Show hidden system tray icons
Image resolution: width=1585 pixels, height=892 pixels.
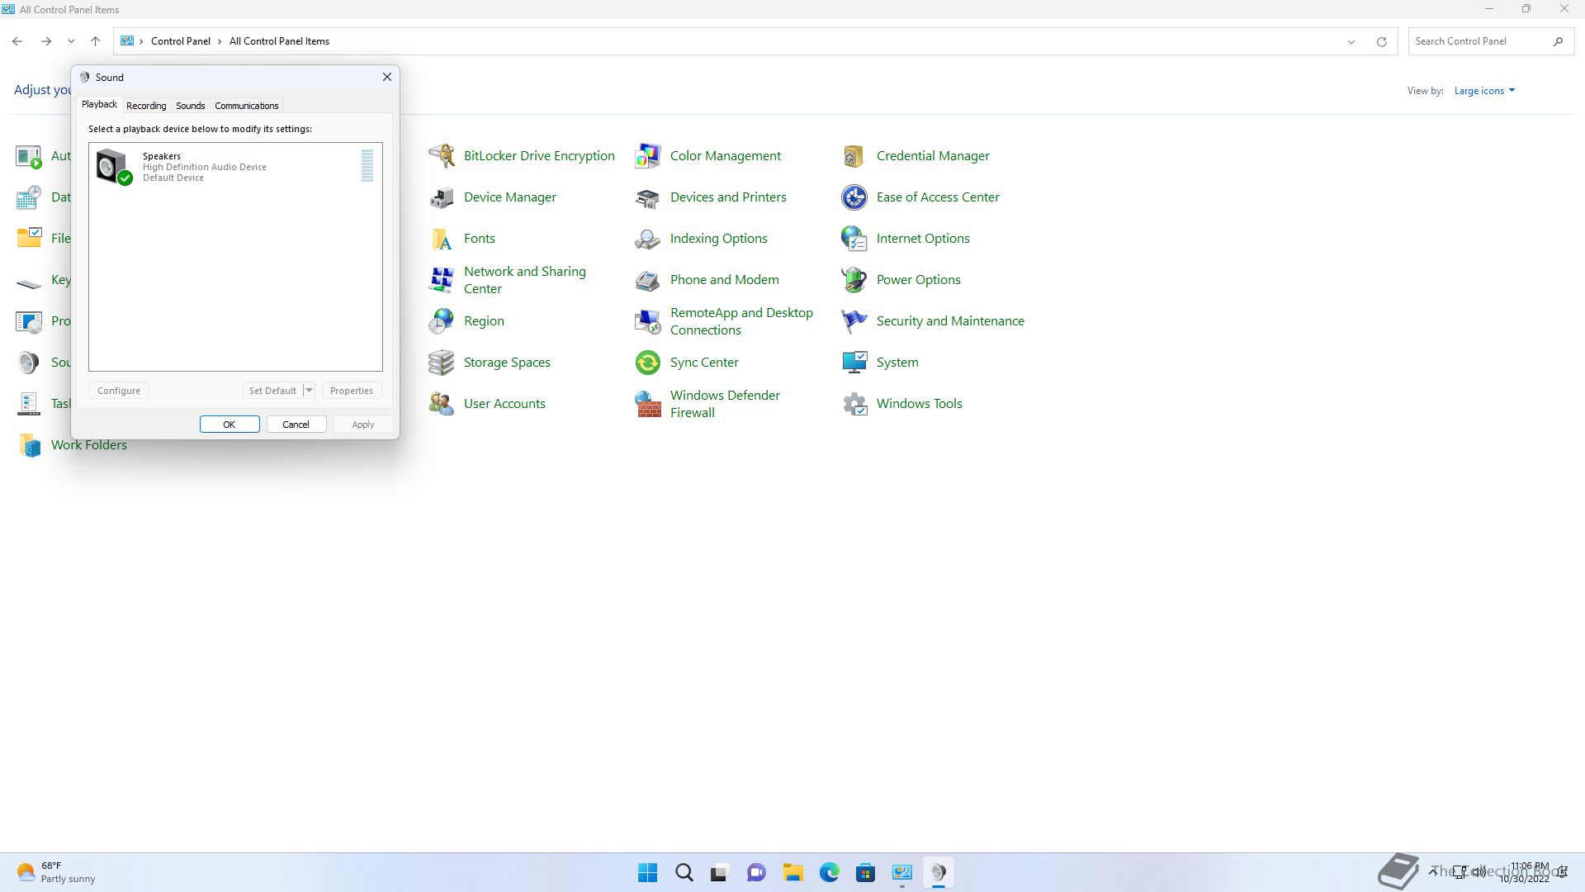1433,871
